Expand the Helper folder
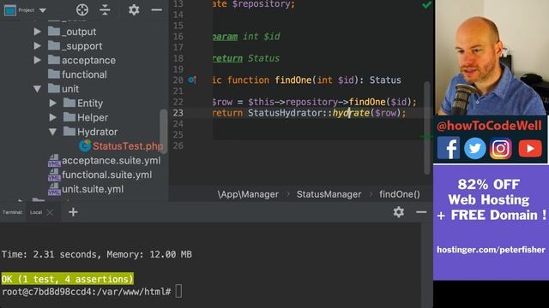549x308 pixels. (53, 117)
